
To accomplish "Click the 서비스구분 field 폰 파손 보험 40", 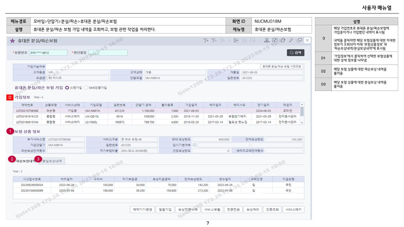I will pos(139,139).
